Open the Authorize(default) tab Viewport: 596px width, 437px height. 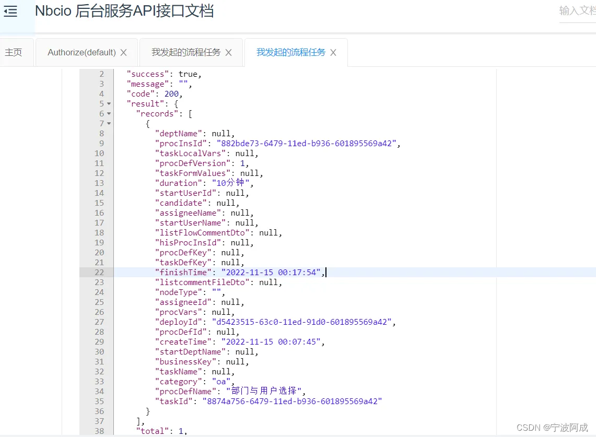tap(81, 52)
